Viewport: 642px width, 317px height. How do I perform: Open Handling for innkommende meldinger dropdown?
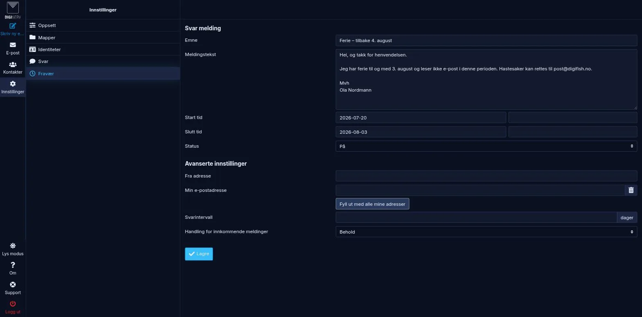point(486,232)
